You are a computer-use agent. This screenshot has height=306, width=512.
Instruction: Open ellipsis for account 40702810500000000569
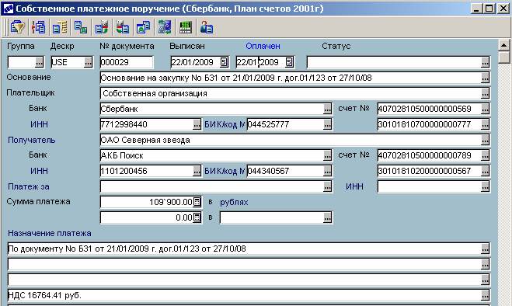[x=486, y=109]
